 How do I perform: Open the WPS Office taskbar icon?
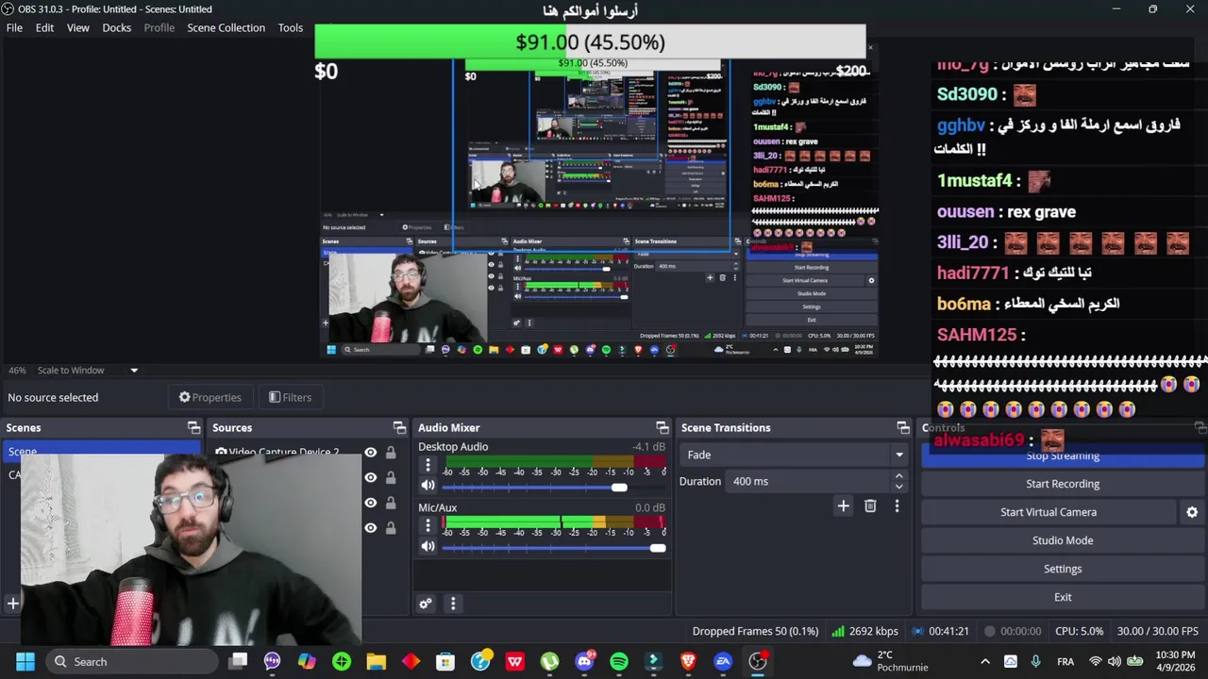(515, 661)
